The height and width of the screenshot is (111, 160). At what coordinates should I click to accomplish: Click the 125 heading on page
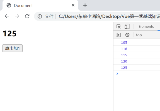(x=9, y=34)
